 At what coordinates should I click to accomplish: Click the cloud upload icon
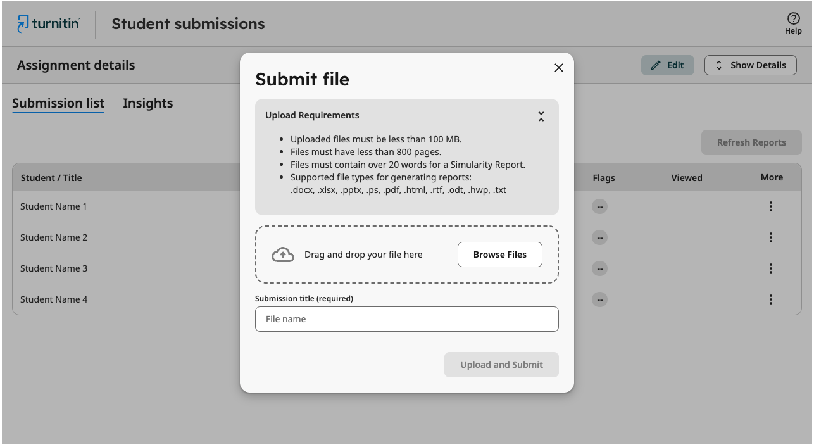coord(283,255)
